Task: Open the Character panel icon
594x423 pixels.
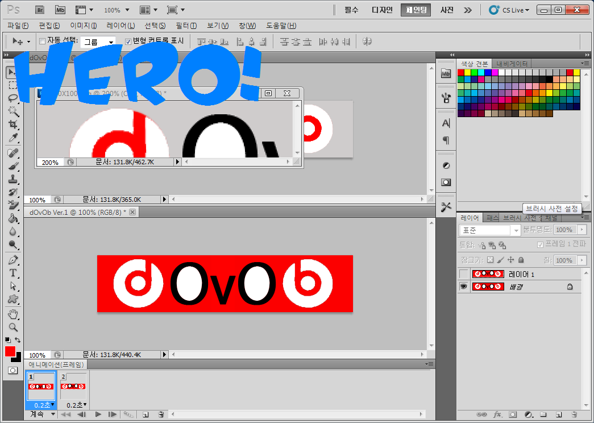Action: pyautogui.click(x=446, y=123)
